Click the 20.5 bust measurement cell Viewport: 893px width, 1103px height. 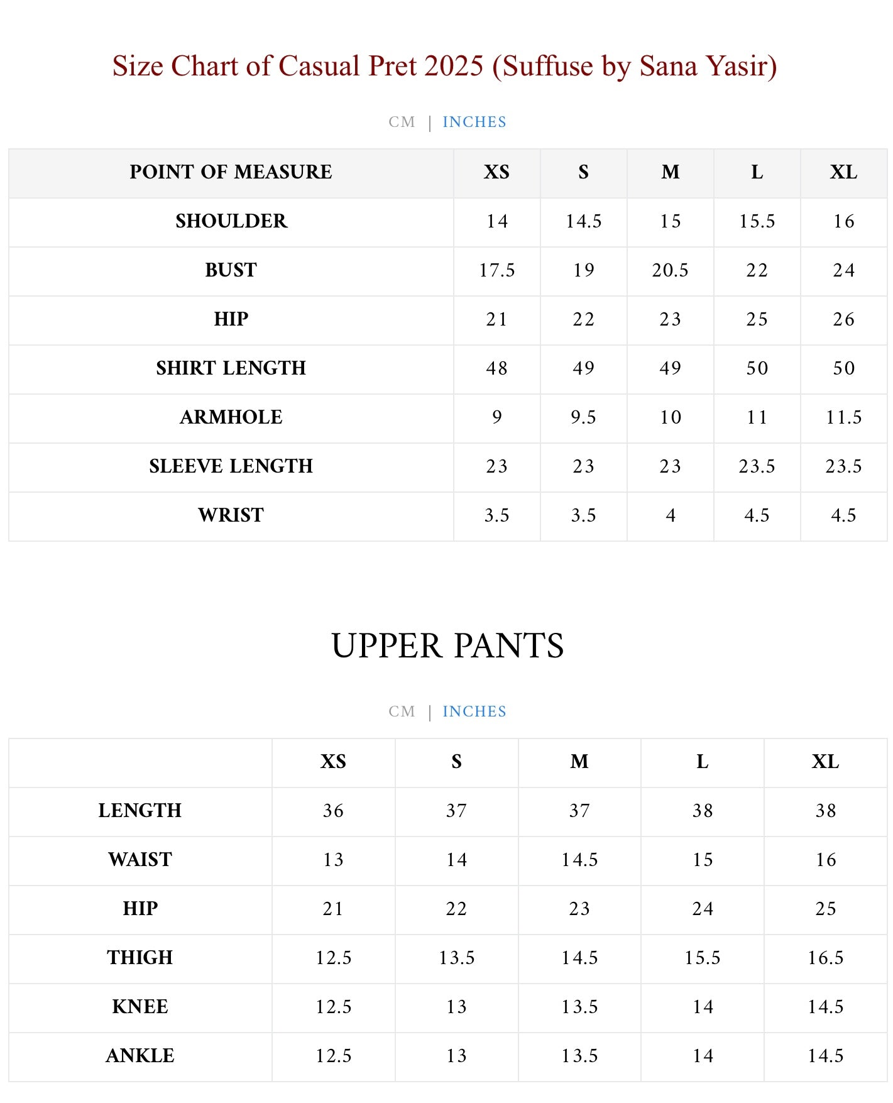point(670,270)
